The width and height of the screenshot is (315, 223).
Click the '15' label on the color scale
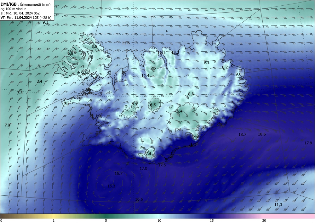(212, 220)
